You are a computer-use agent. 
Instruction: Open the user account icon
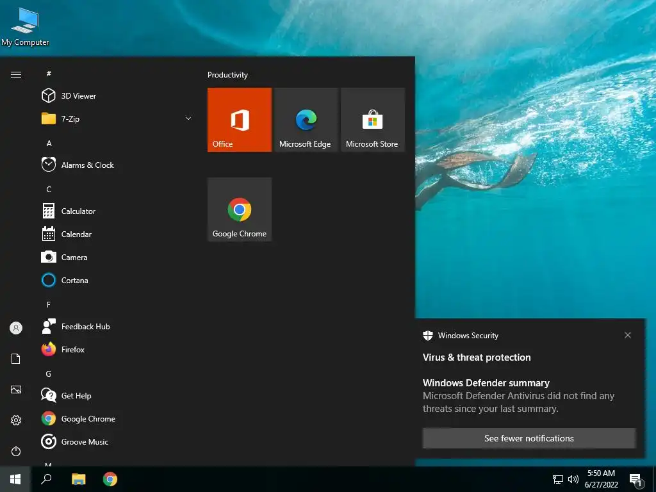pyautogui.click(x=16, y=328)
